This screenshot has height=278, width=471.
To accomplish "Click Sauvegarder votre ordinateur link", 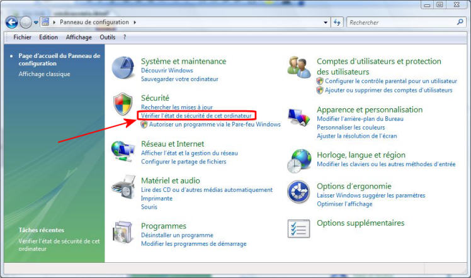I will [x=179, y=79].
